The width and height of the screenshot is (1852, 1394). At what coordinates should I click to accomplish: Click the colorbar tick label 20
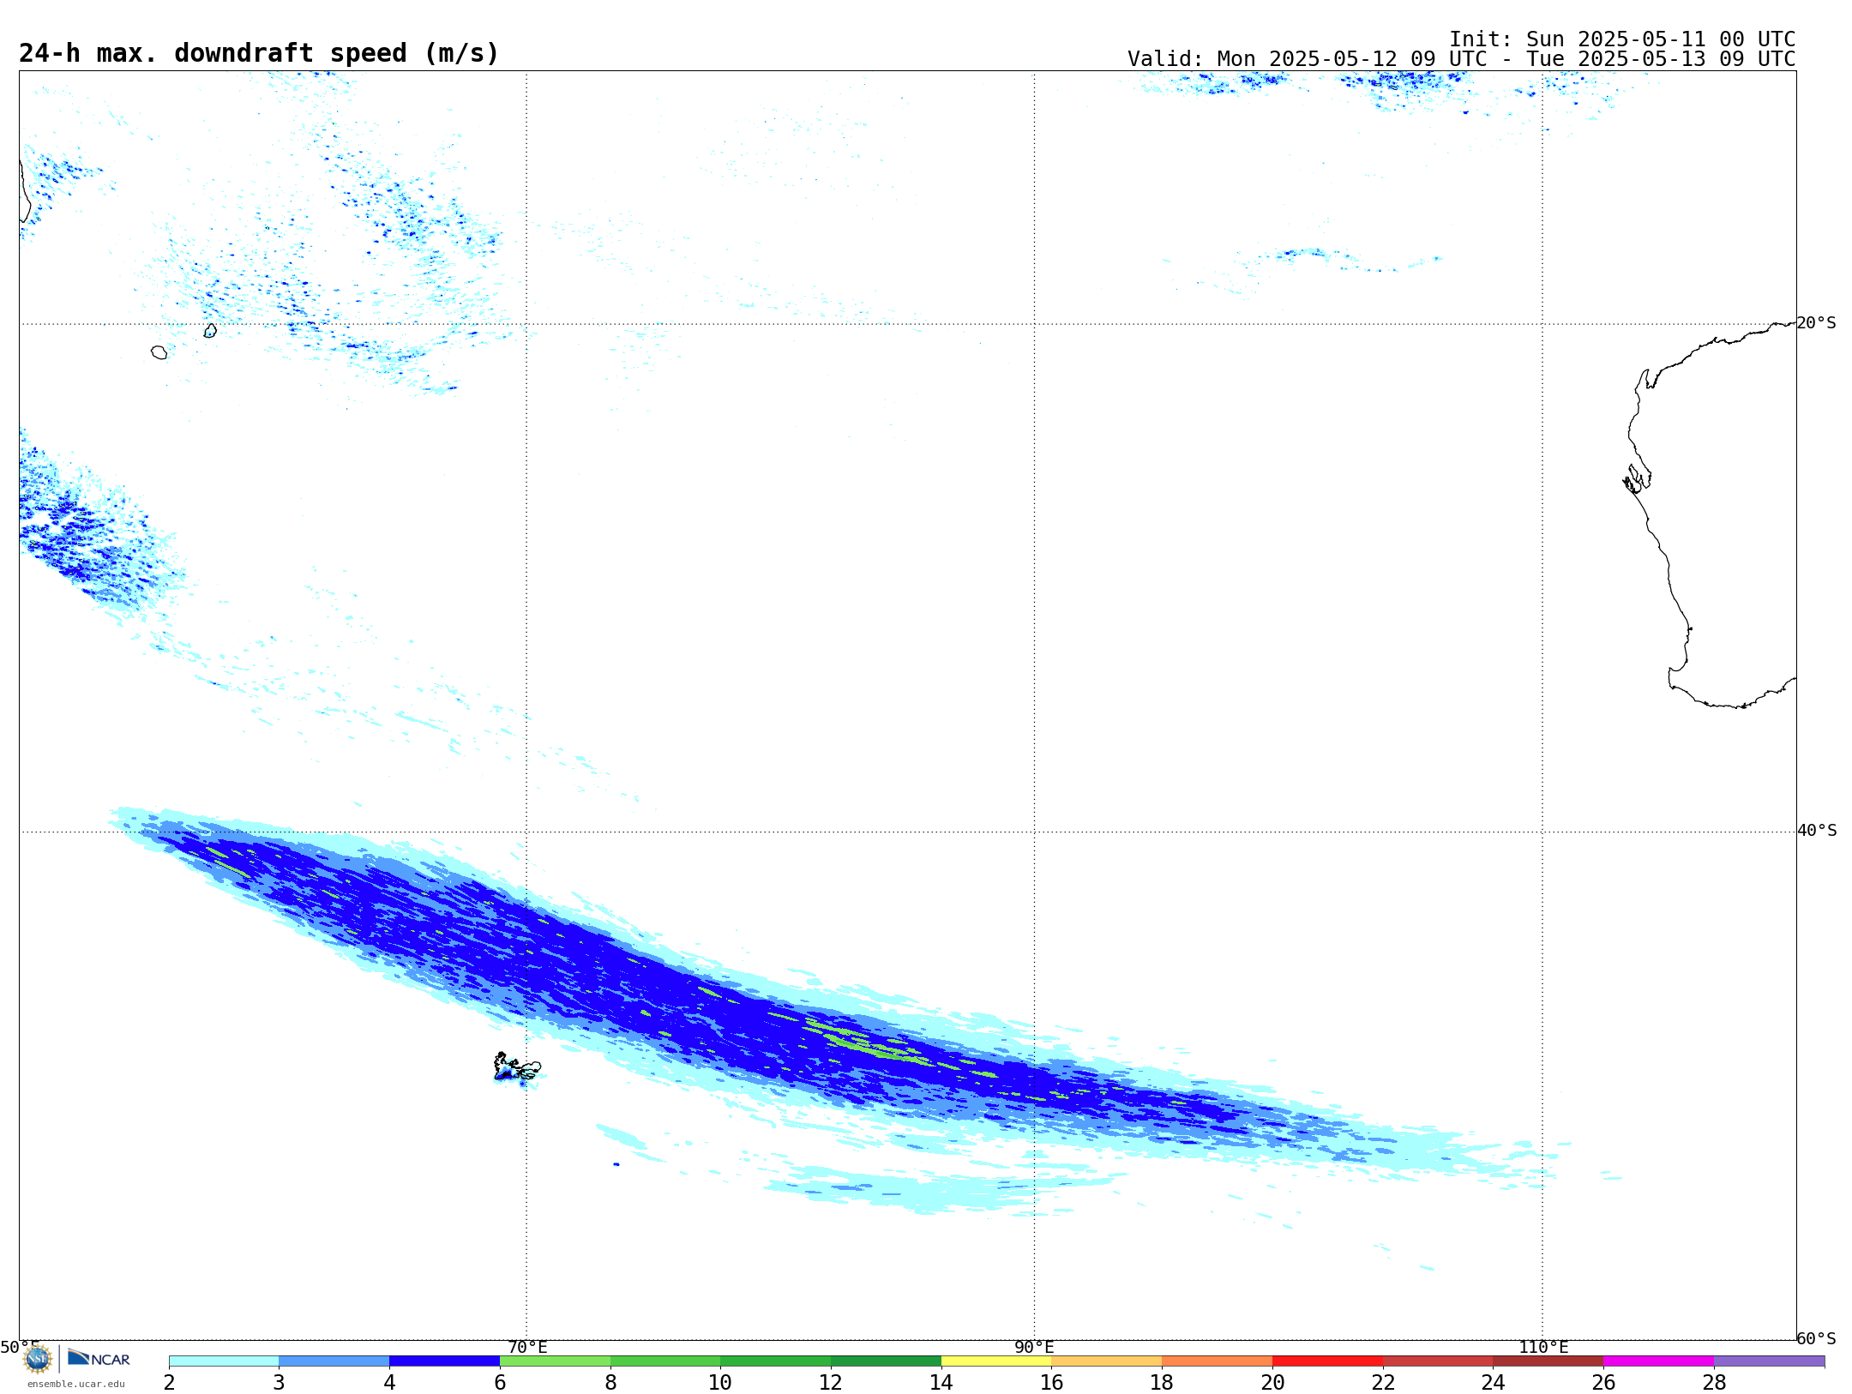click(1272, 1383)
